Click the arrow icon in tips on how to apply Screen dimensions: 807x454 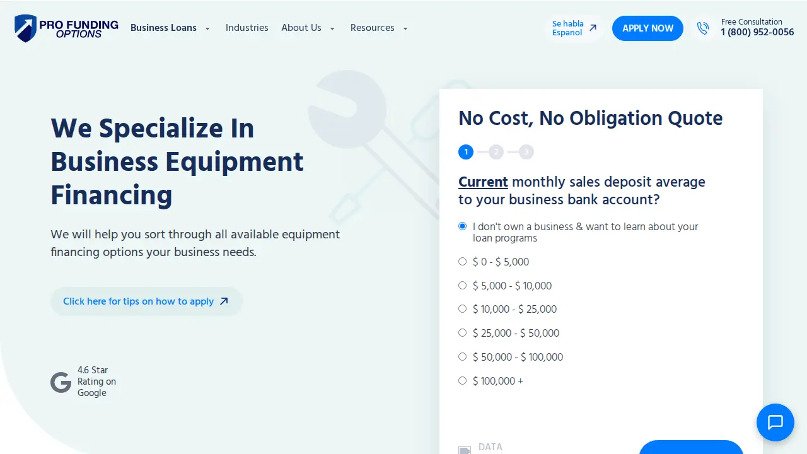[224, 301]
